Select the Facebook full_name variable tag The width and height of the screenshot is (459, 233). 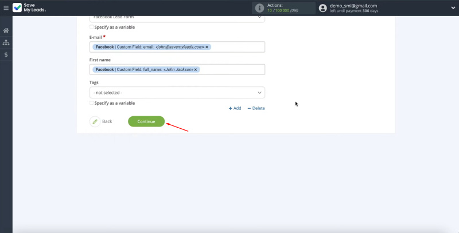pos(146,70)
